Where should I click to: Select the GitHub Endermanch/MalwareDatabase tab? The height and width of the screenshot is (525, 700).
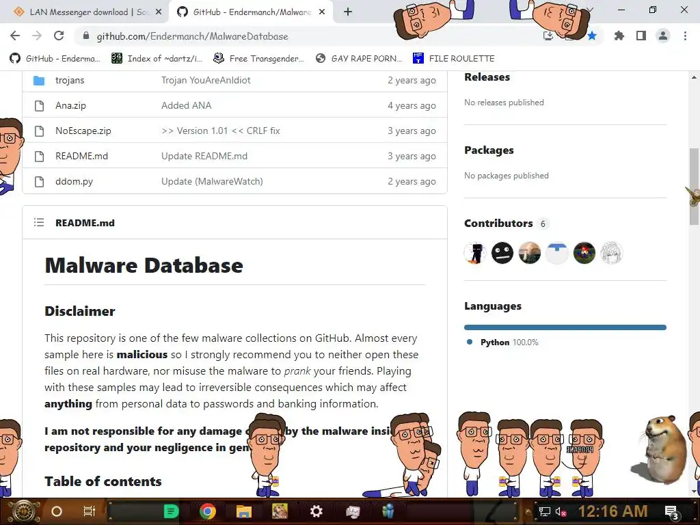252,12
